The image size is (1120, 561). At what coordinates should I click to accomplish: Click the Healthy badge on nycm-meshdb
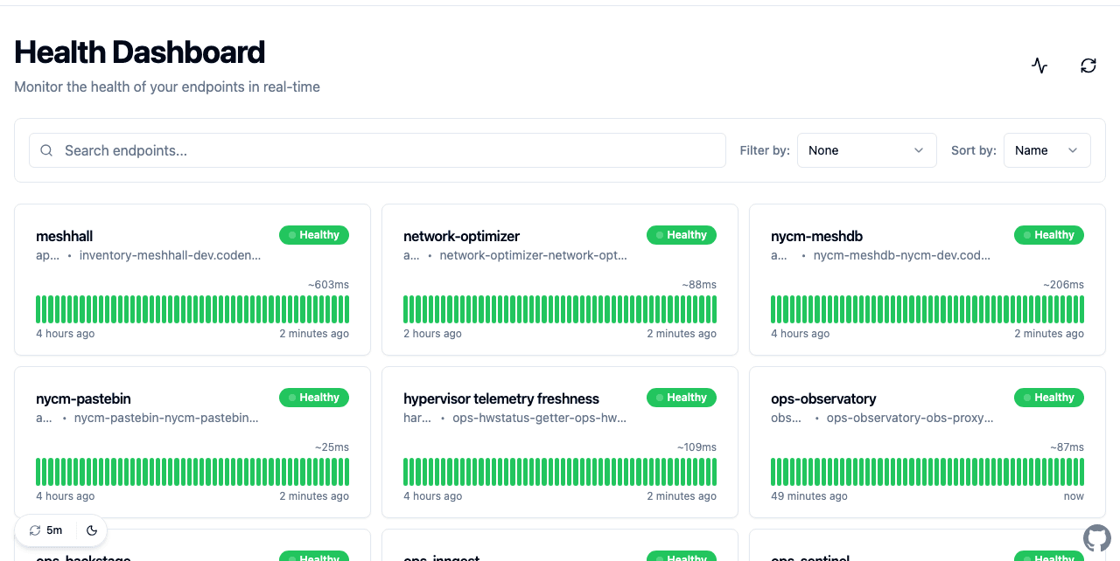point(1049,235)
